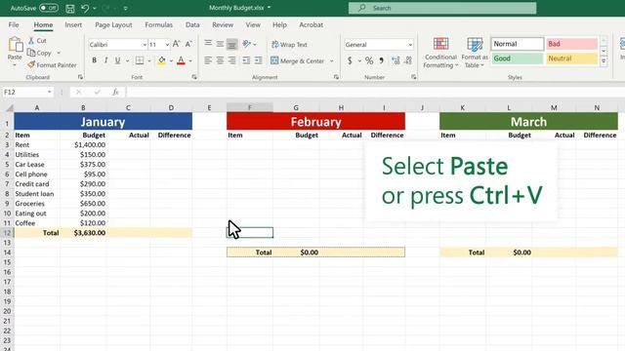
Task: Select Middle Align icon
Action: [x=220, y=43]
